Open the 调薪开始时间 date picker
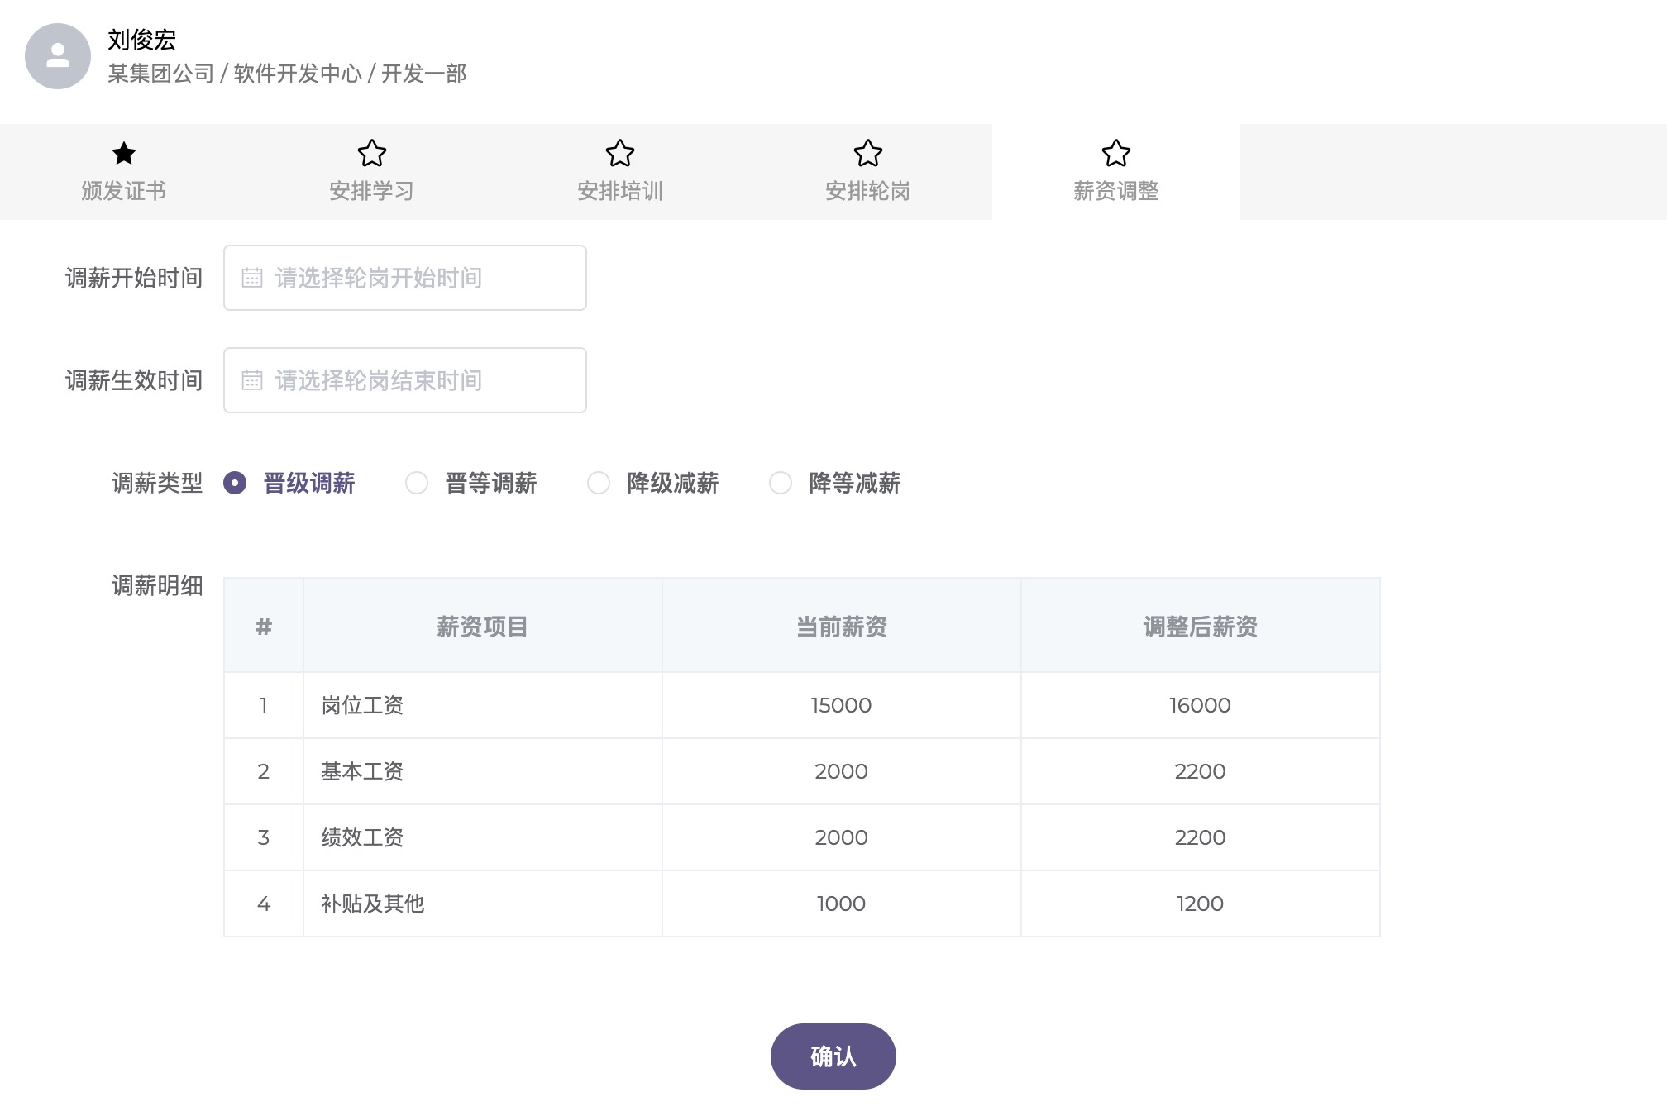Screen dimensions: 1667x1111 405,278
